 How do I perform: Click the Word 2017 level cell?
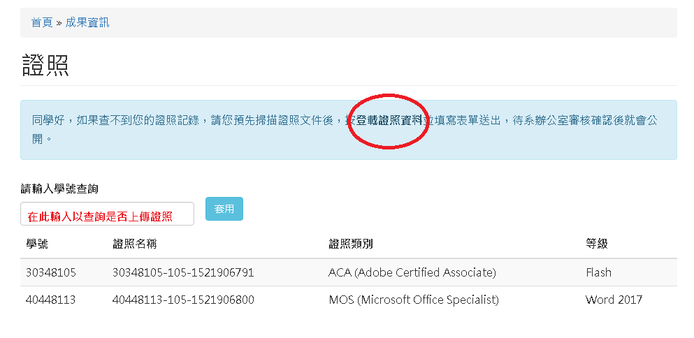tap(614, 300)
